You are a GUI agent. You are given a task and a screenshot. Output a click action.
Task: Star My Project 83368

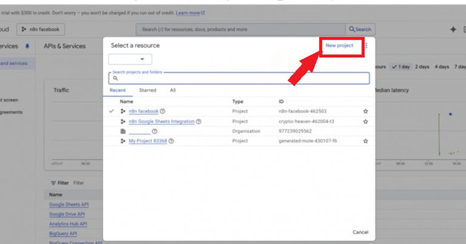coord(365,141)
